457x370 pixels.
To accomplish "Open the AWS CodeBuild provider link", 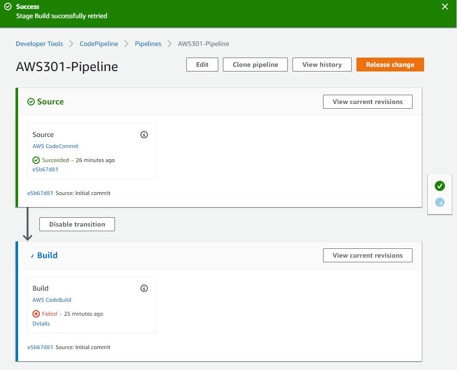I will tap(52, 300).
